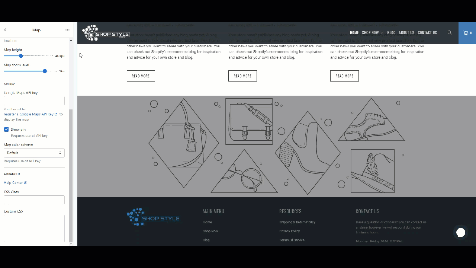Click third Read More button
This screenshot has width=476, height=268.
point(344,76)
